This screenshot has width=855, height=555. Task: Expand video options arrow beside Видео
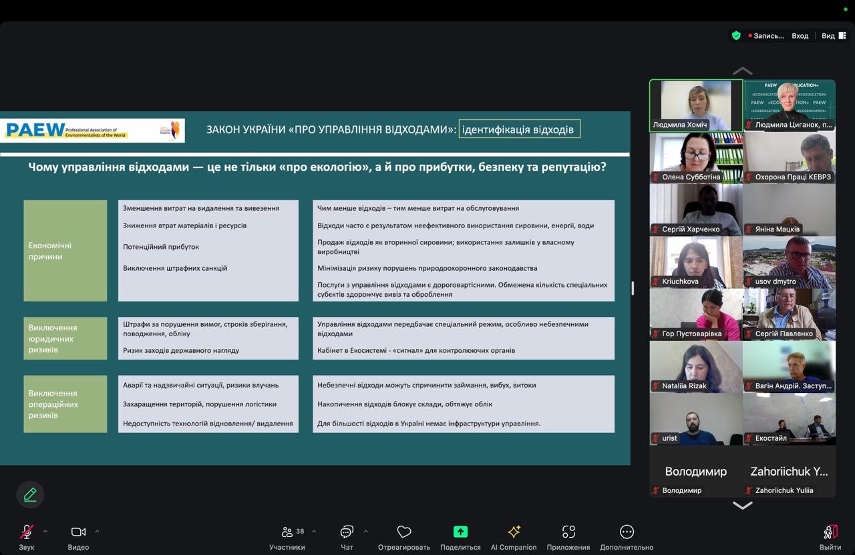point(97,532)
